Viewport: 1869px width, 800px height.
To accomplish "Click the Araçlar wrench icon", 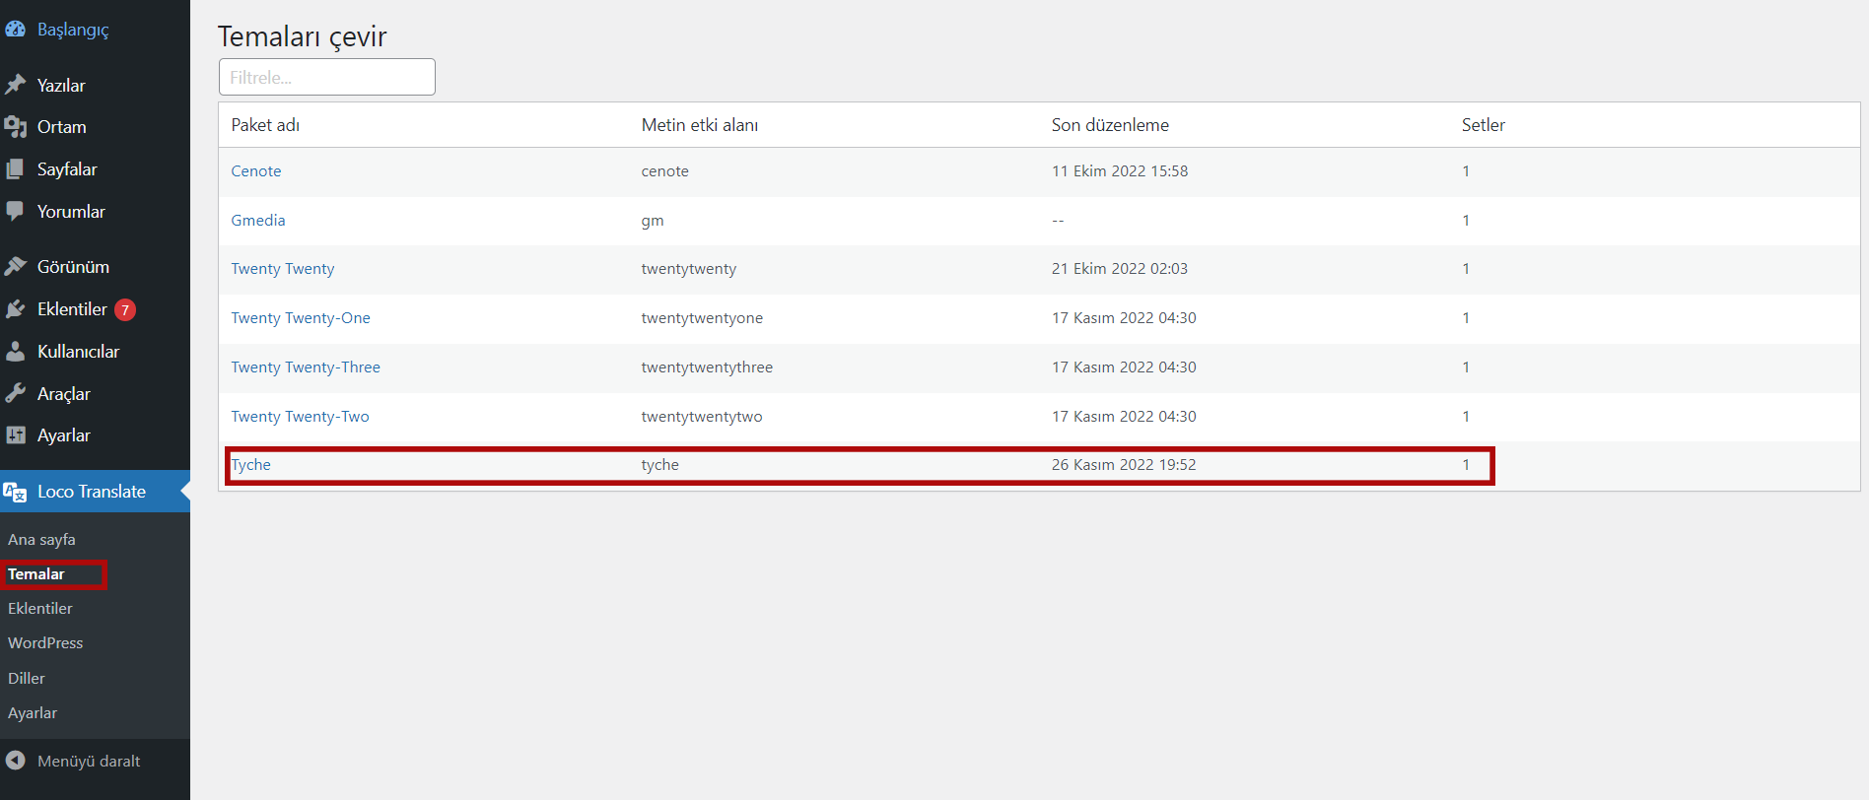I will tap(15, 393).
